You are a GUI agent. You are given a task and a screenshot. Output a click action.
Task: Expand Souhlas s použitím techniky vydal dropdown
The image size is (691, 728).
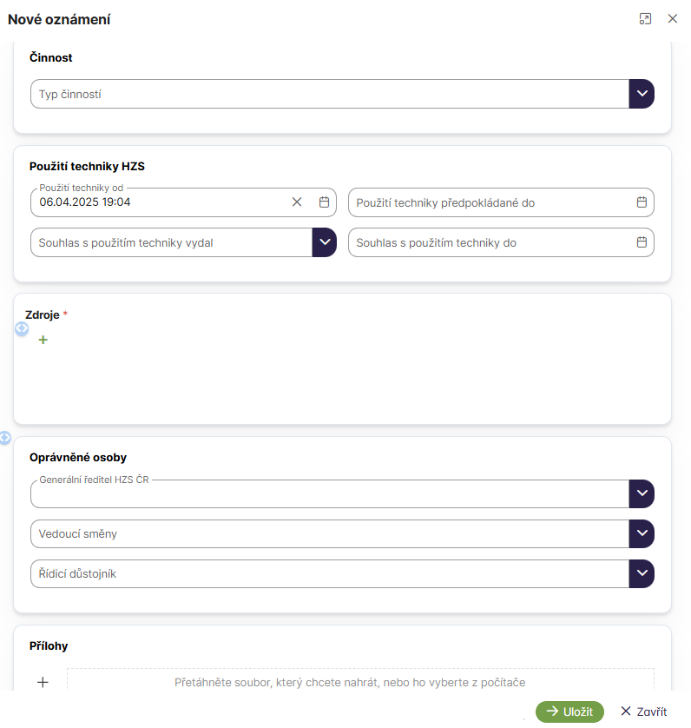click(324, 242)
